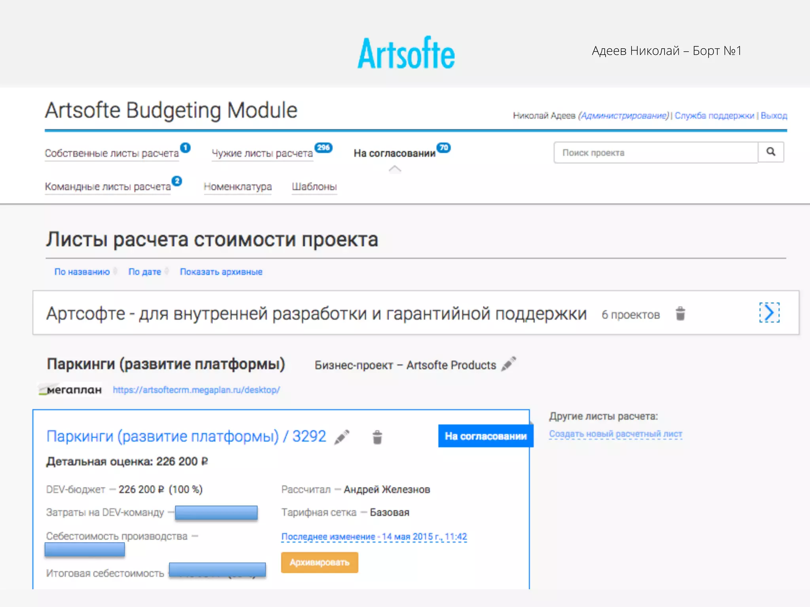
Task: Click the Мегаплан logo icon
Action: 70,390
